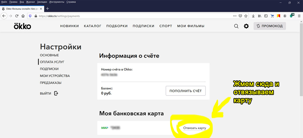Open a new tab with the plus button
Screen dimensions: 303x138
[47, 8]
